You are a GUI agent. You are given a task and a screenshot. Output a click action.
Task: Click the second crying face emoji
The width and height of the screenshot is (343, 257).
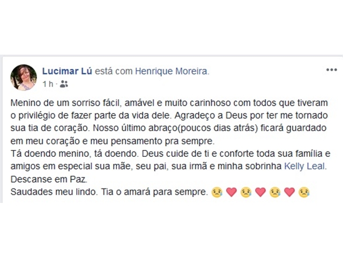[x=246, y=192]
